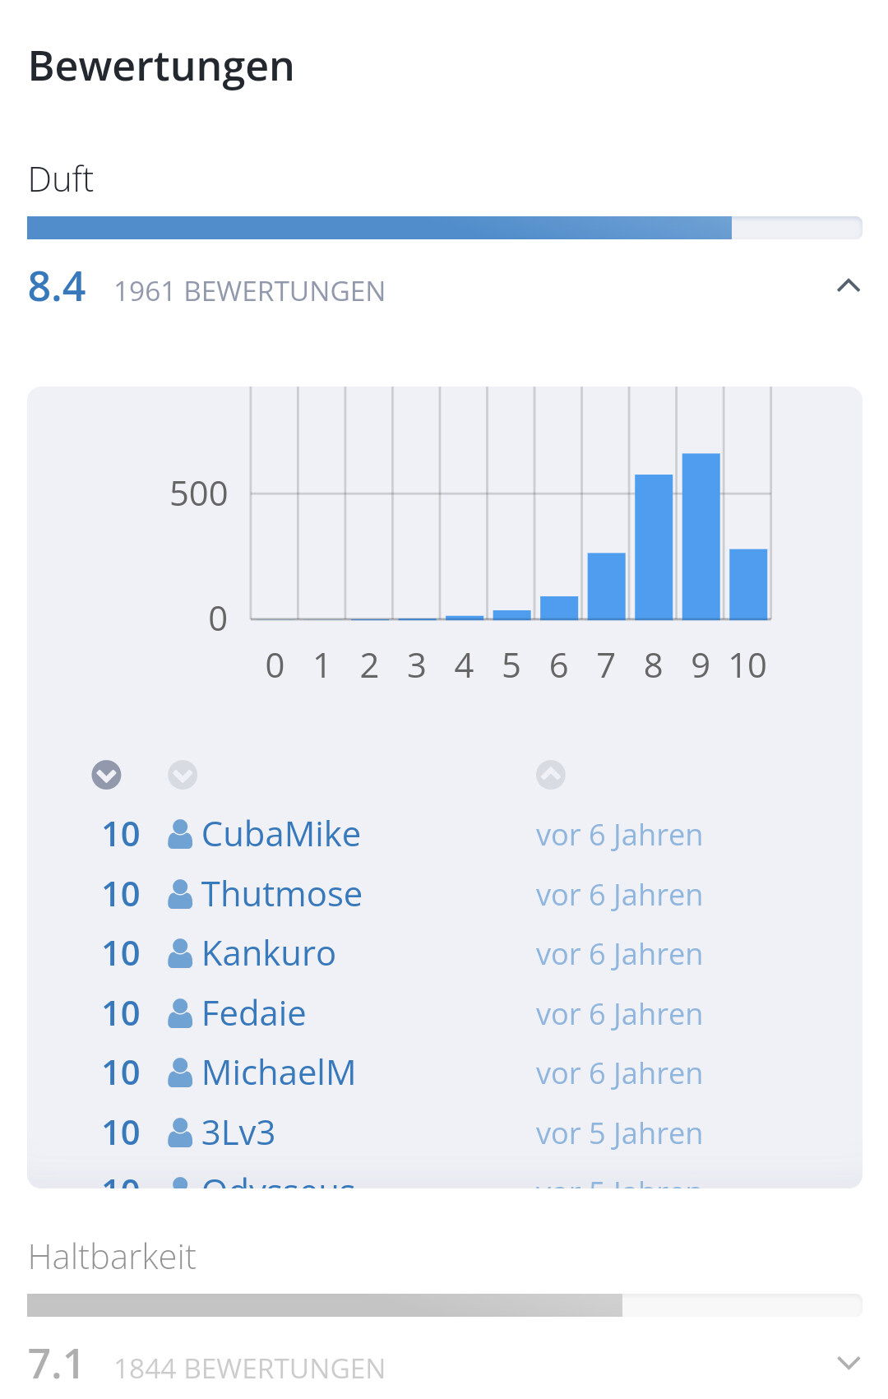Click the 1844 Bewertungen count text
Viewport: 888px width, 1399px height.
click(249, 1369)
